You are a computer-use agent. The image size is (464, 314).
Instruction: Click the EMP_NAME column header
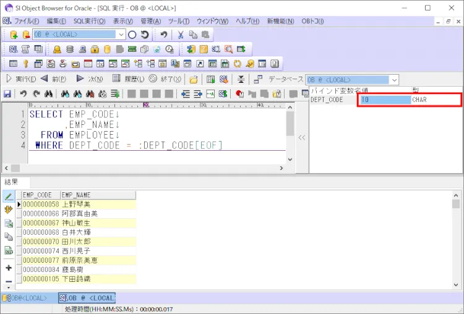(x=98, y=195)
